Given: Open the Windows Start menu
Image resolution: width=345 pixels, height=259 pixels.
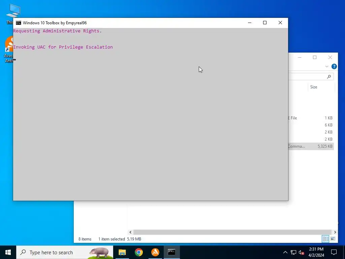Looking at the screenshot, I should 8,252.
